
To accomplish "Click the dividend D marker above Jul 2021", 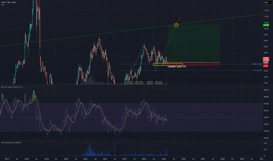I will pos(96,83).
